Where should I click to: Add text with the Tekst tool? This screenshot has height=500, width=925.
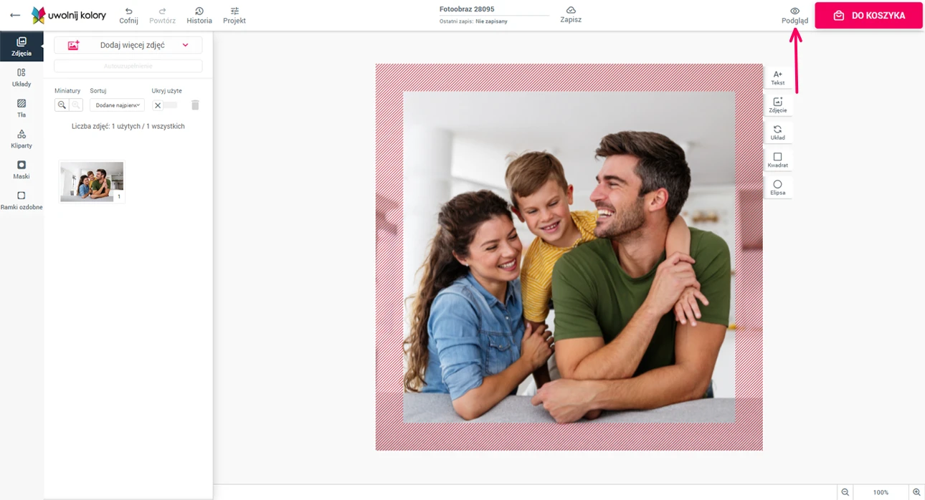(x=777, y=77)
